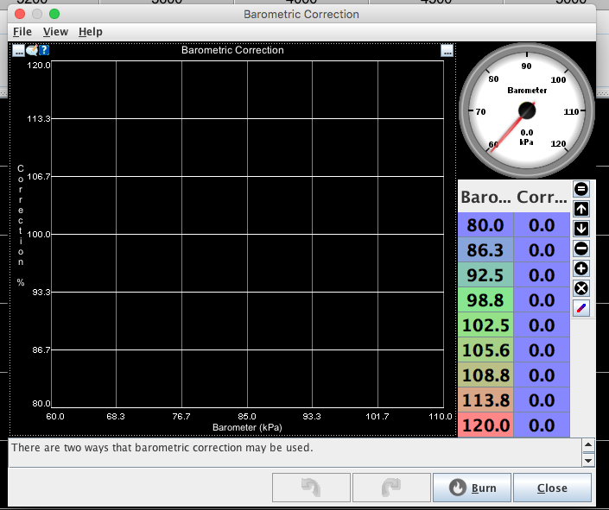Click the Close button
The image size is (609, 510).
pyautogui.click(x=552, y=488)
